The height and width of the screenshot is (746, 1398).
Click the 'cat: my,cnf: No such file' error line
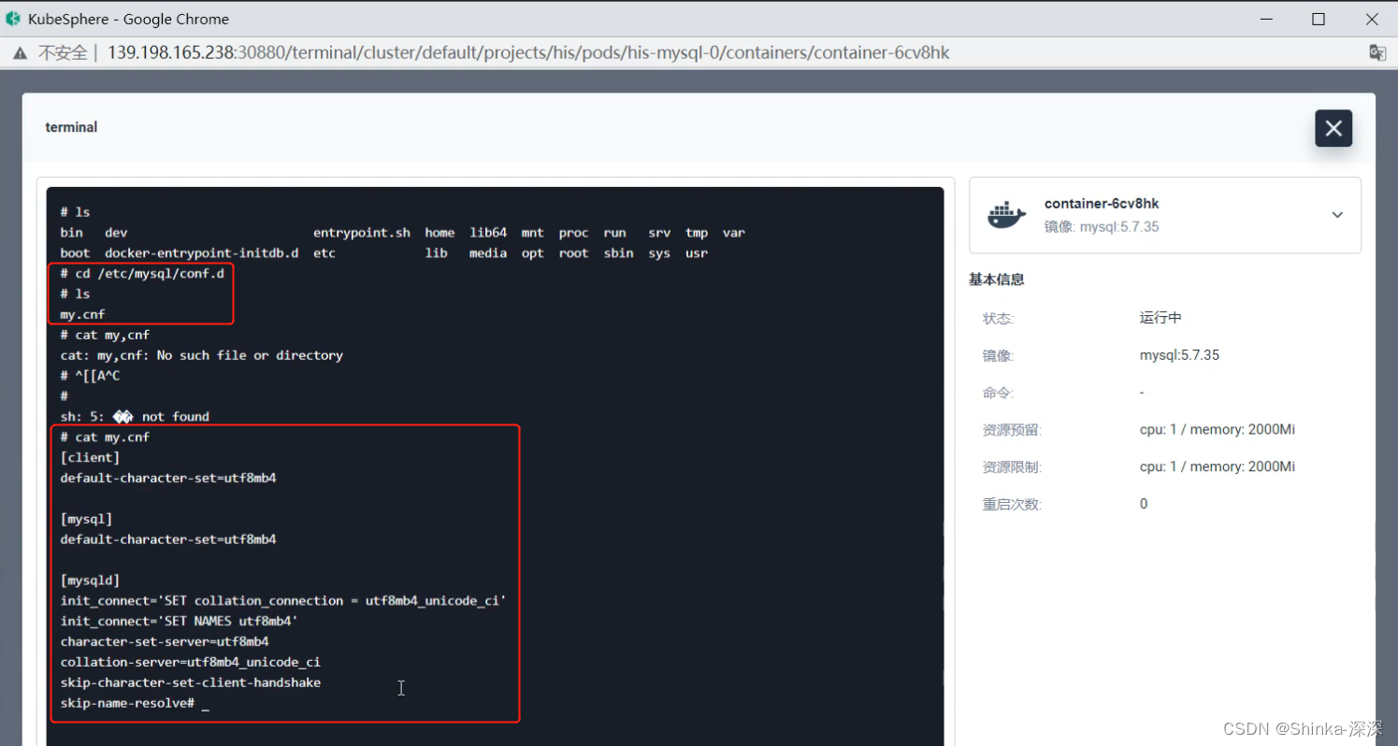[202, 355]
